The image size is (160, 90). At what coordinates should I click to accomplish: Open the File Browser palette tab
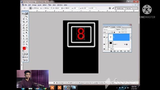click(x=120, y=8)
